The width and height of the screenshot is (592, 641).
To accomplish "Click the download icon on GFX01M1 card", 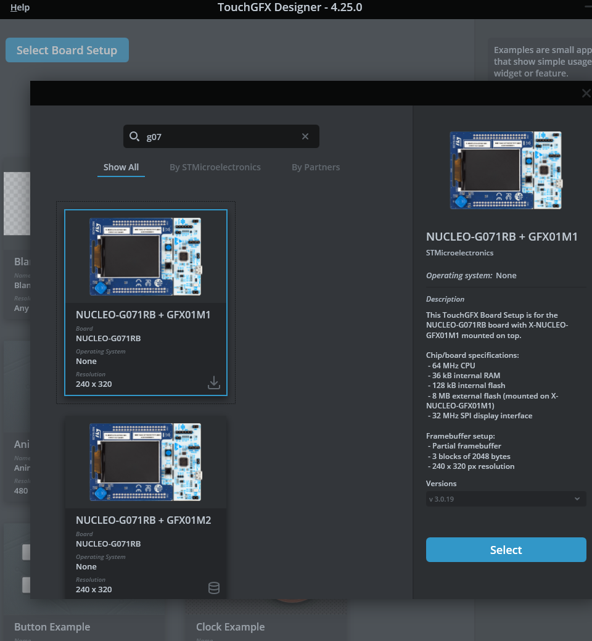I will pyautogui.click(x=213, y=383).
